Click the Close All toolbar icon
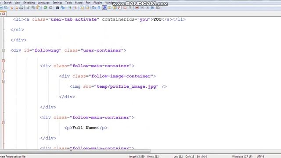 click(16, 7)
